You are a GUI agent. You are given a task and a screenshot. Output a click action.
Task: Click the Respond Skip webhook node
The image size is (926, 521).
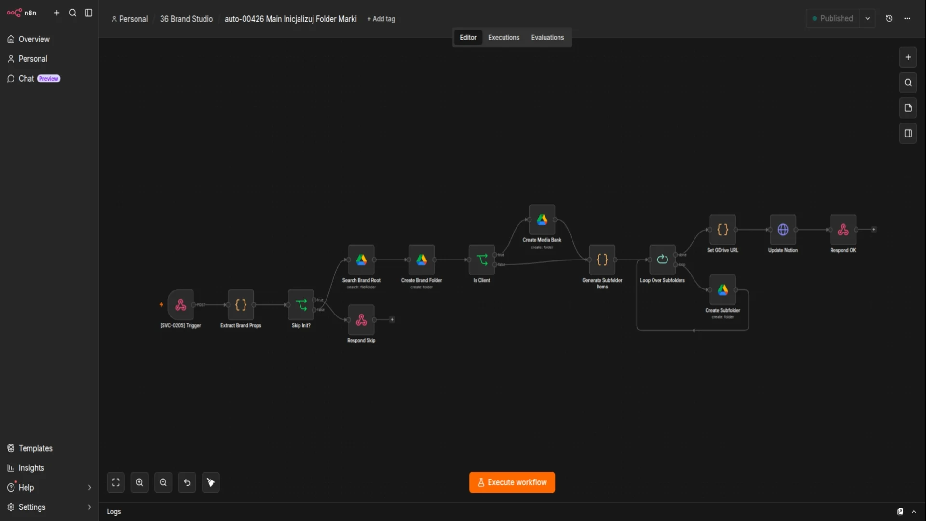(x=361, y=320)
